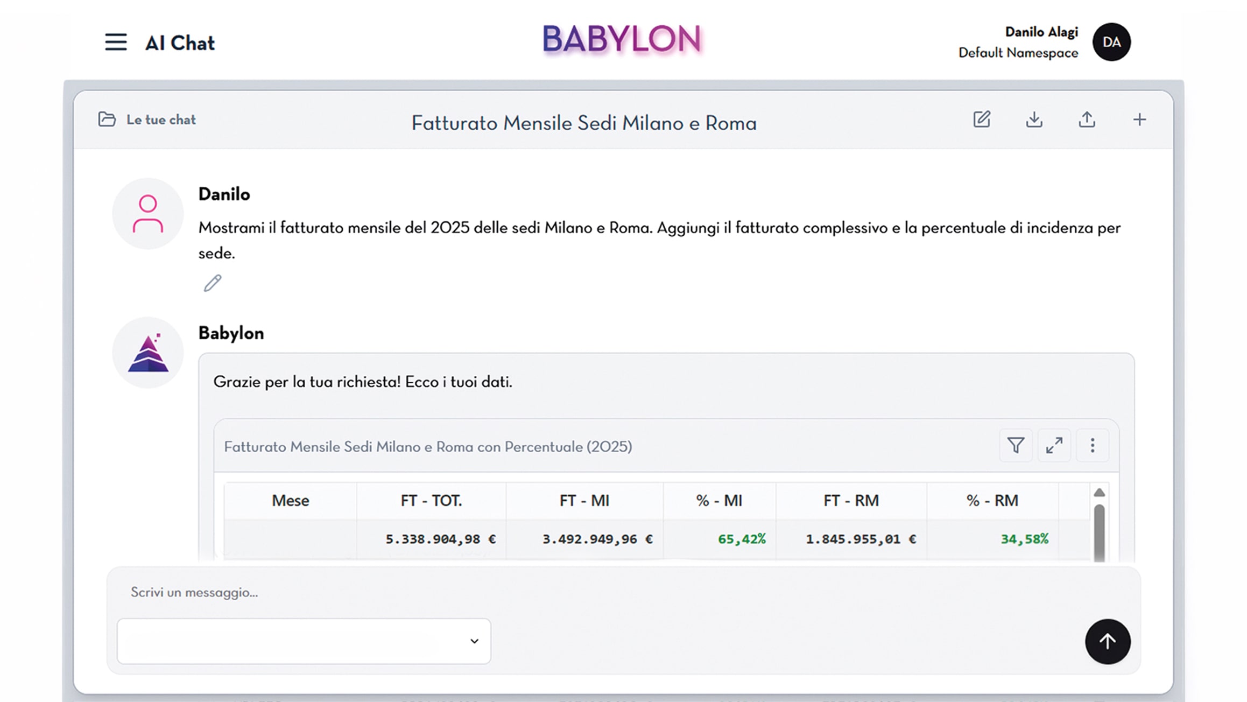Edit Danilo's message with pencil icon
This screenshot has width=1247, height=702.
[213, 283]
